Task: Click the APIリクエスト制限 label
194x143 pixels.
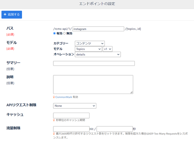Action: (x=21, y=105)
